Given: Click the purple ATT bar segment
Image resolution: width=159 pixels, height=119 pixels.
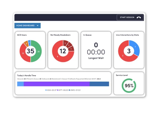Looking at the screenshot, I should point(57,84).
